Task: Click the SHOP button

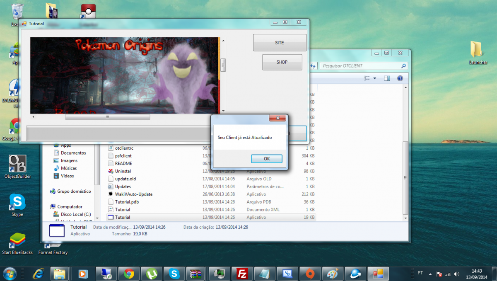Action: click(282, 62)
